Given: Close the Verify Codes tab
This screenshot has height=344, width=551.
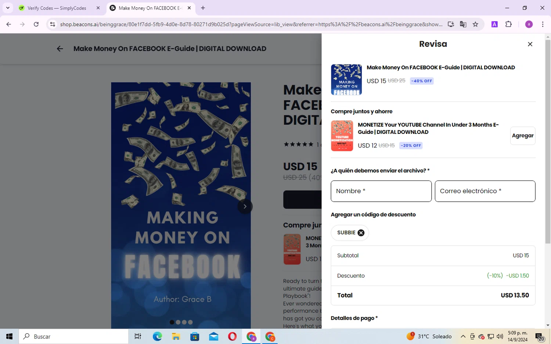Looking at the screenshot, I should coord(98,8).
